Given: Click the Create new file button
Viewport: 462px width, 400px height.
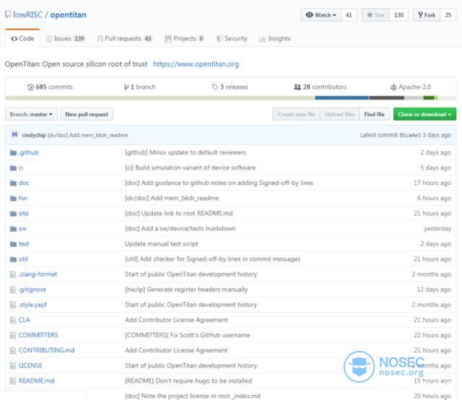Looking at the screenshot, I should coord(297,114).
